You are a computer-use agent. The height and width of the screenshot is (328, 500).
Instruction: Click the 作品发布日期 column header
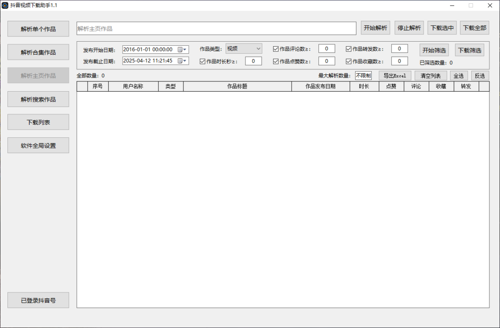click(320, 87)
